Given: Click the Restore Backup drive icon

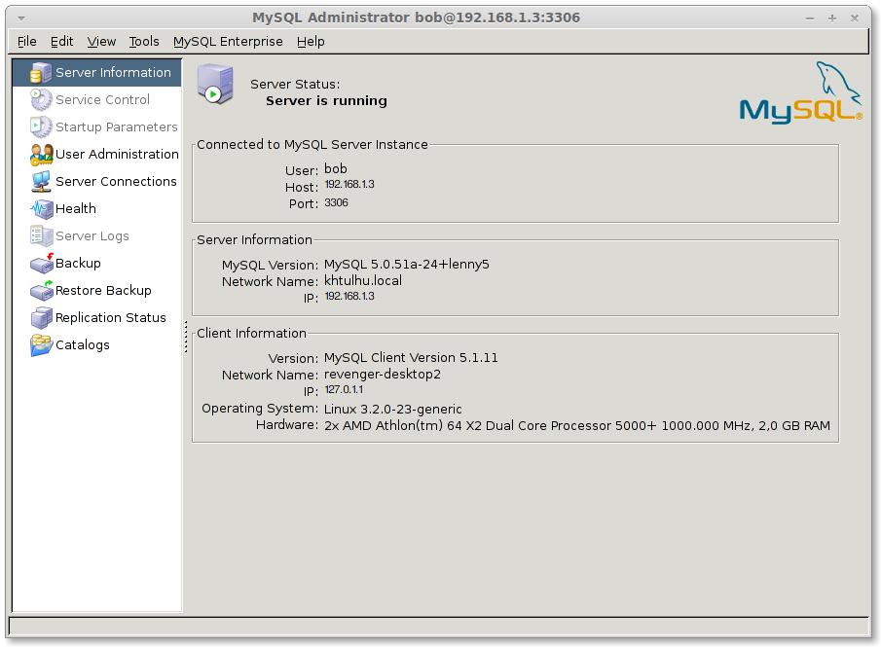Looking at the screenshot, I should pos(41,290).
